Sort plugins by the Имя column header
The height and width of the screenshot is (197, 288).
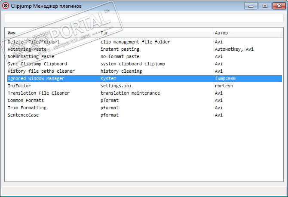pos(52,33)
